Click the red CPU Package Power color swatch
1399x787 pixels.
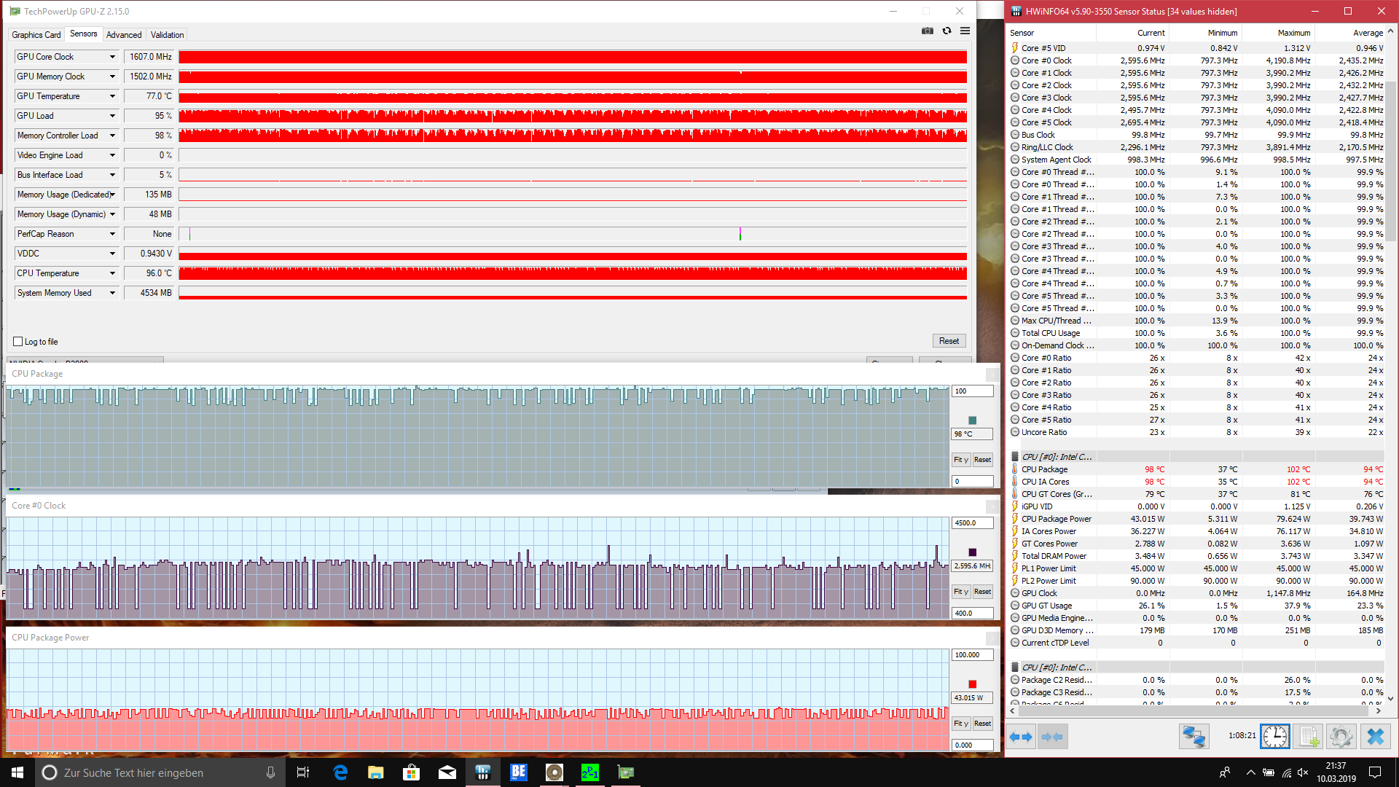click(x=972, y=684)
